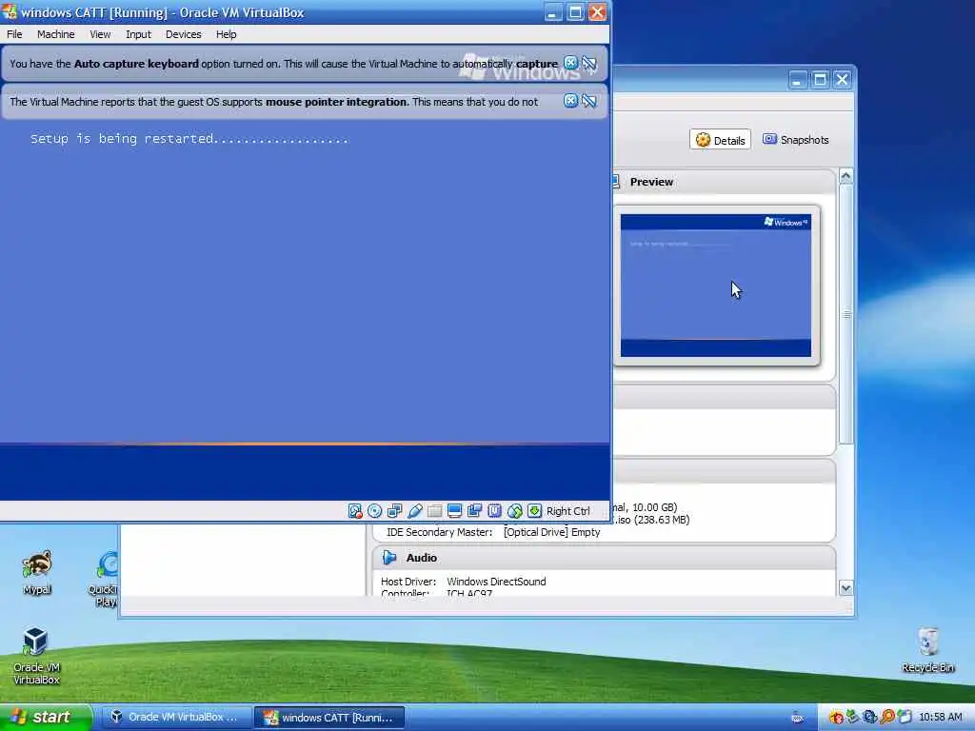Dismiss the mouse pointer integration notification
Screen dimensions: 975x731
click(x=570, y=101)
